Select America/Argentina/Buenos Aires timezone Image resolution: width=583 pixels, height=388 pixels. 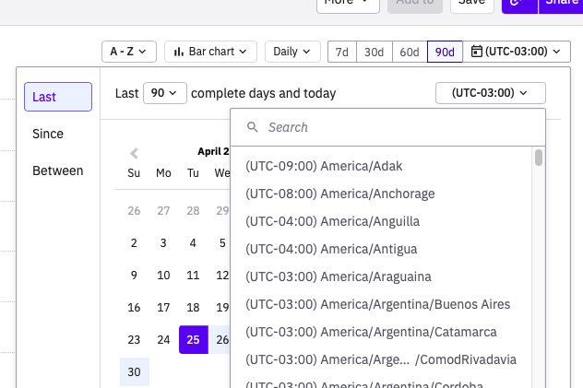(x=377, y=304)
